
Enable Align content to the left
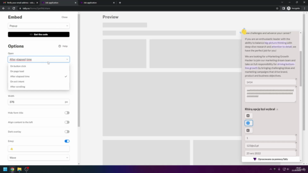67,122
